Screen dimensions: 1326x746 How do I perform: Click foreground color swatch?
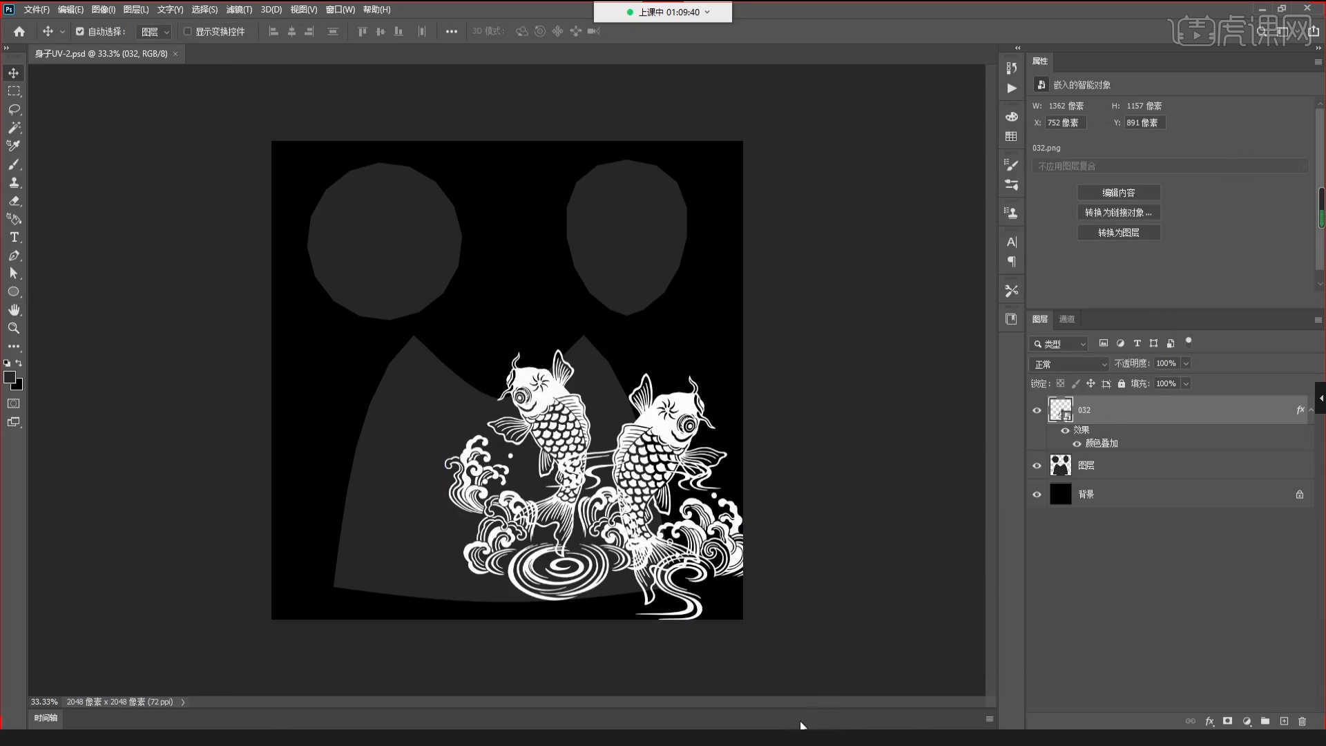tap(10, 377)
